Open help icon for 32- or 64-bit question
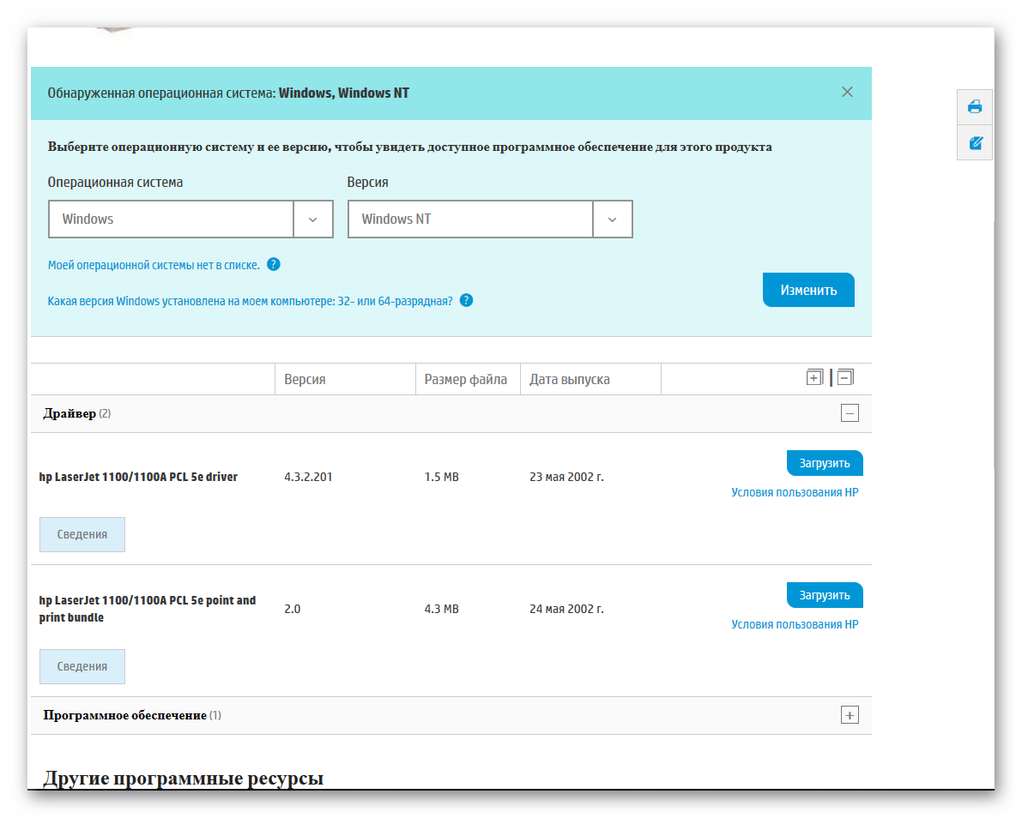The height and width of the screenshot is (818, 1022). tap(466, 300)
